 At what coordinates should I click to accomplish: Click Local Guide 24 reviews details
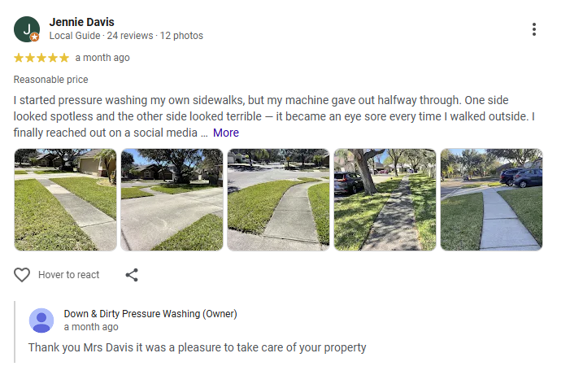(126, 36)
